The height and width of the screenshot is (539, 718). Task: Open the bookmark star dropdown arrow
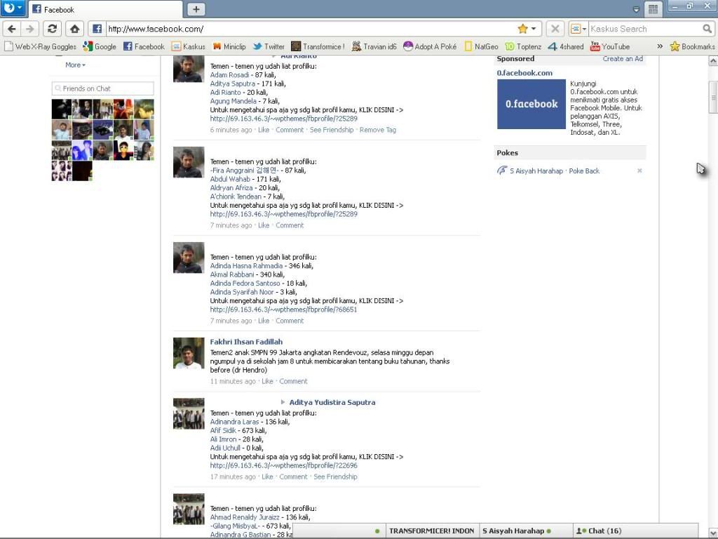534,29
